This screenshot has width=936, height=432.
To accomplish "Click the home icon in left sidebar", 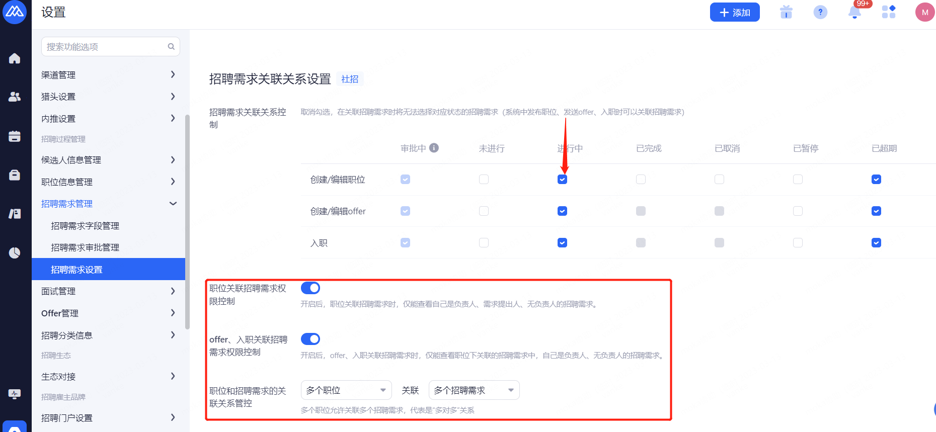I will point(15,59).
